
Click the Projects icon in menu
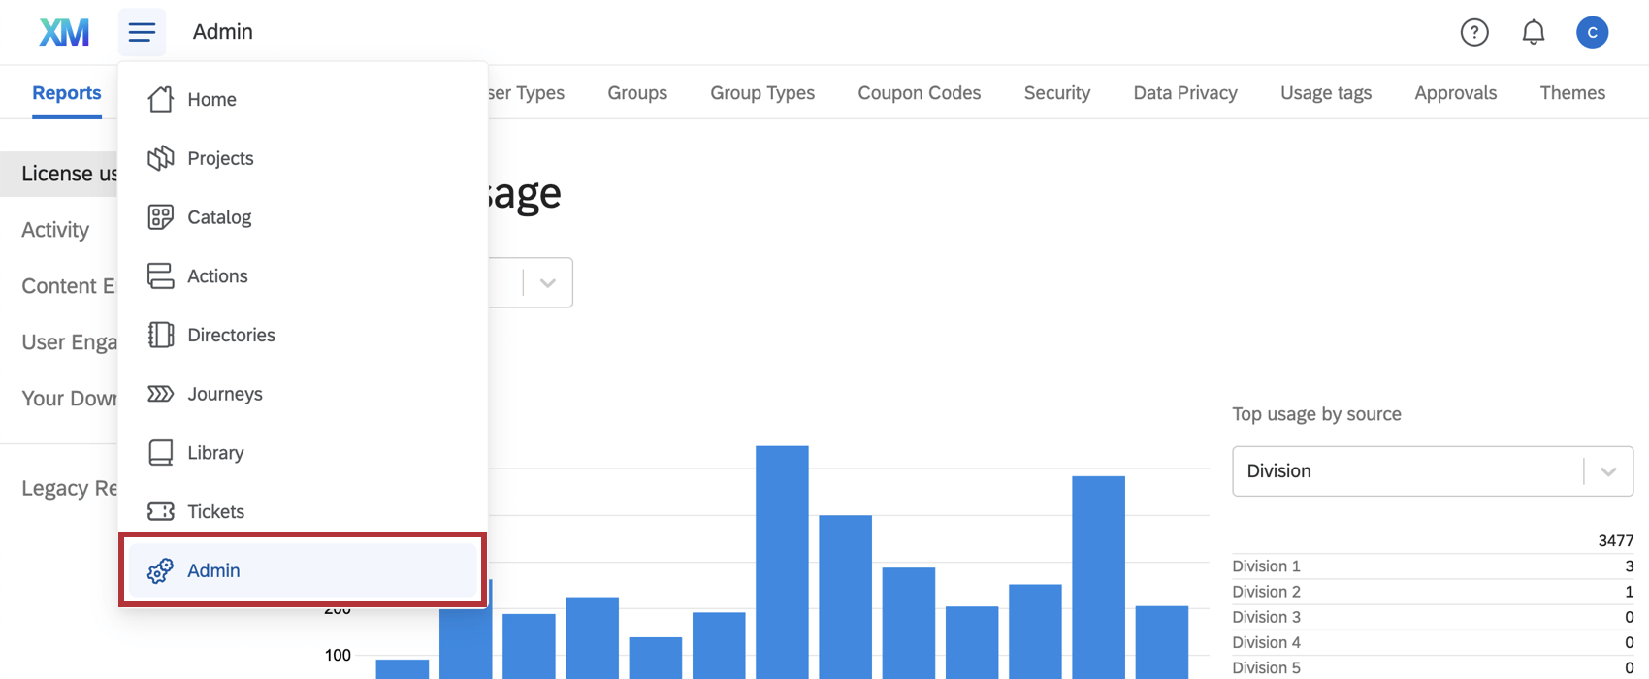tap(160, 158)
